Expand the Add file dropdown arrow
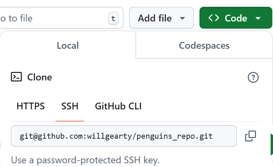Screen dimensions: 273x167 182,18
